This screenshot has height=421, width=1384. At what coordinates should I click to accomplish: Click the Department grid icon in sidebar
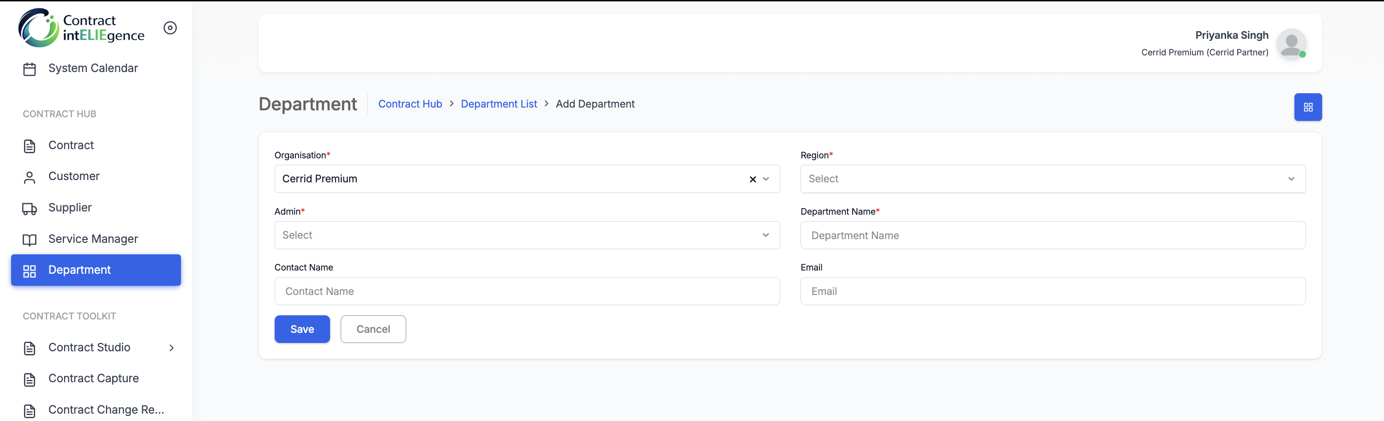coord(30,271)
